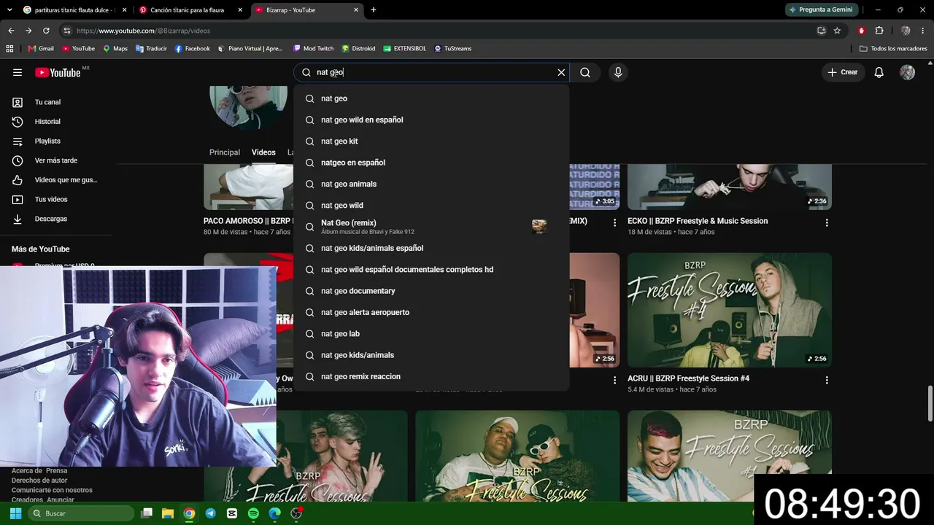Open the ECKO BZRP Freestyle video thumbnail
The height and width of the screenshot is (525, 934).
[x=730, y=187]
